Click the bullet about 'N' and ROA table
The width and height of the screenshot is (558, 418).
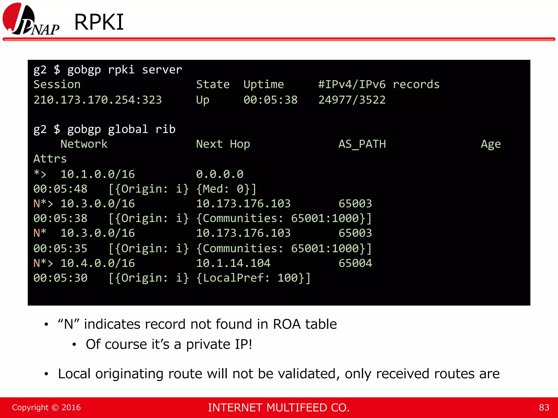[197, 324]
